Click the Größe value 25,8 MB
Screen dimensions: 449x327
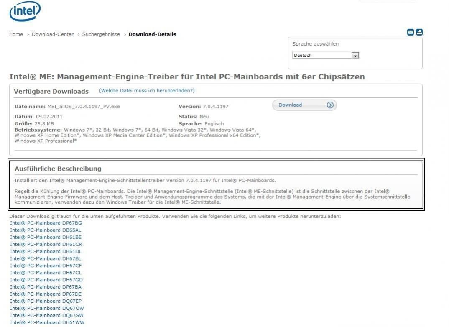pyautogui.click(x=44, y=124)
